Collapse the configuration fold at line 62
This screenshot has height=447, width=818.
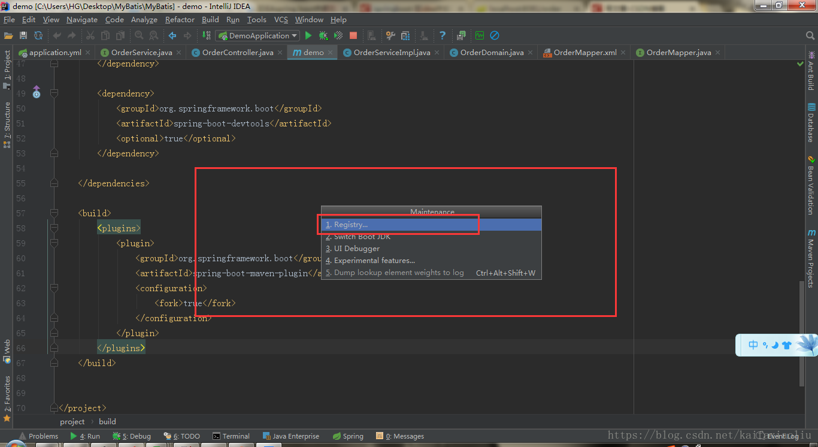[x=54, y=288]
